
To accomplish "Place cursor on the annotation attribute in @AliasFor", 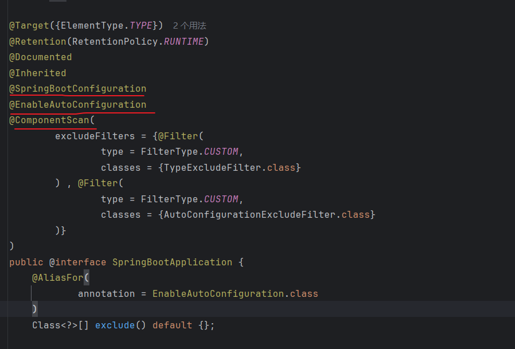I will pyautogui.click(x=106, y=294).
